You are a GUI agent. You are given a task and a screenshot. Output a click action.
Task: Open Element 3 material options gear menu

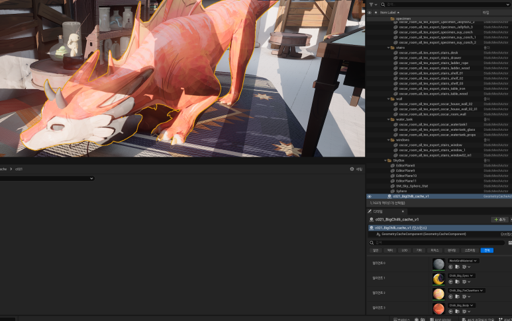[466, 312]
